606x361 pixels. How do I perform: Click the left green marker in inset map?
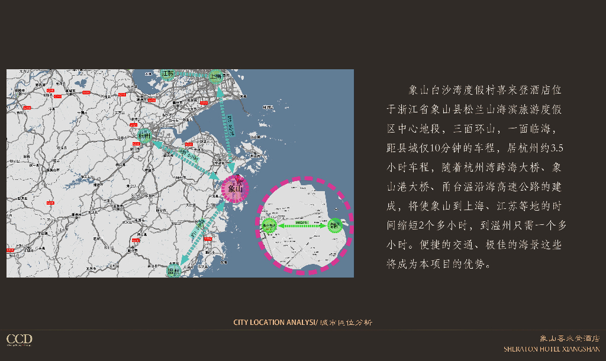(269, 225)
